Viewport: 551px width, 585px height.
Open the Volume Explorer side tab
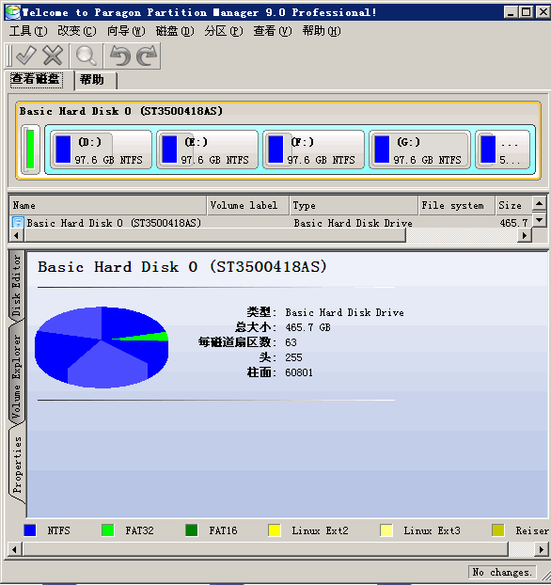pyautogui.click(x=16, y=375)
